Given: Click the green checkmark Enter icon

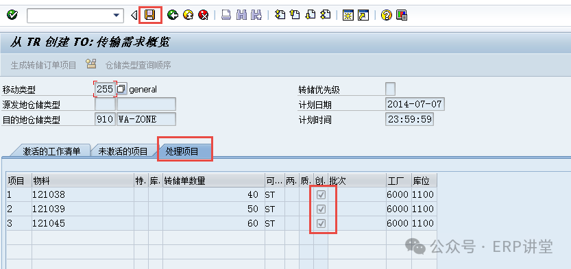Looking at the screenshot, I should coord(12,15).
